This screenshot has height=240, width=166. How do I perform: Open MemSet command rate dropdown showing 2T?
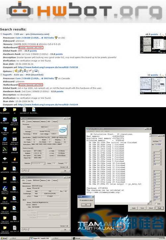coord(157,200)
